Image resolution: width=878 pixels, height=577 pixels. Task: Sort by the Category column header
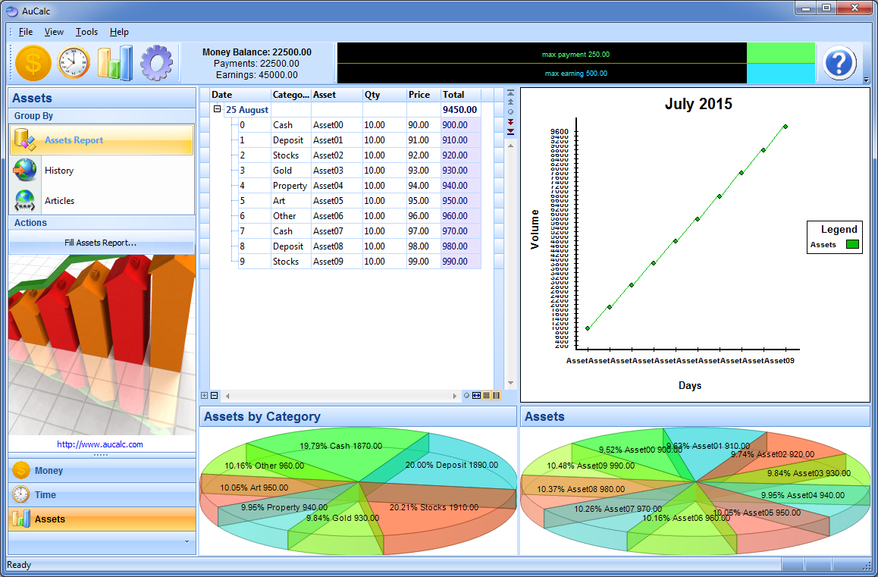pos(290,95)
